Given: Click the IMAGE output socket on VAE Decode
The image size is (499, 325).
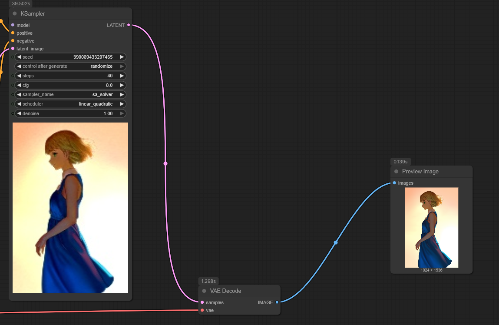Looking at the screenshot, I should [277, 302].
